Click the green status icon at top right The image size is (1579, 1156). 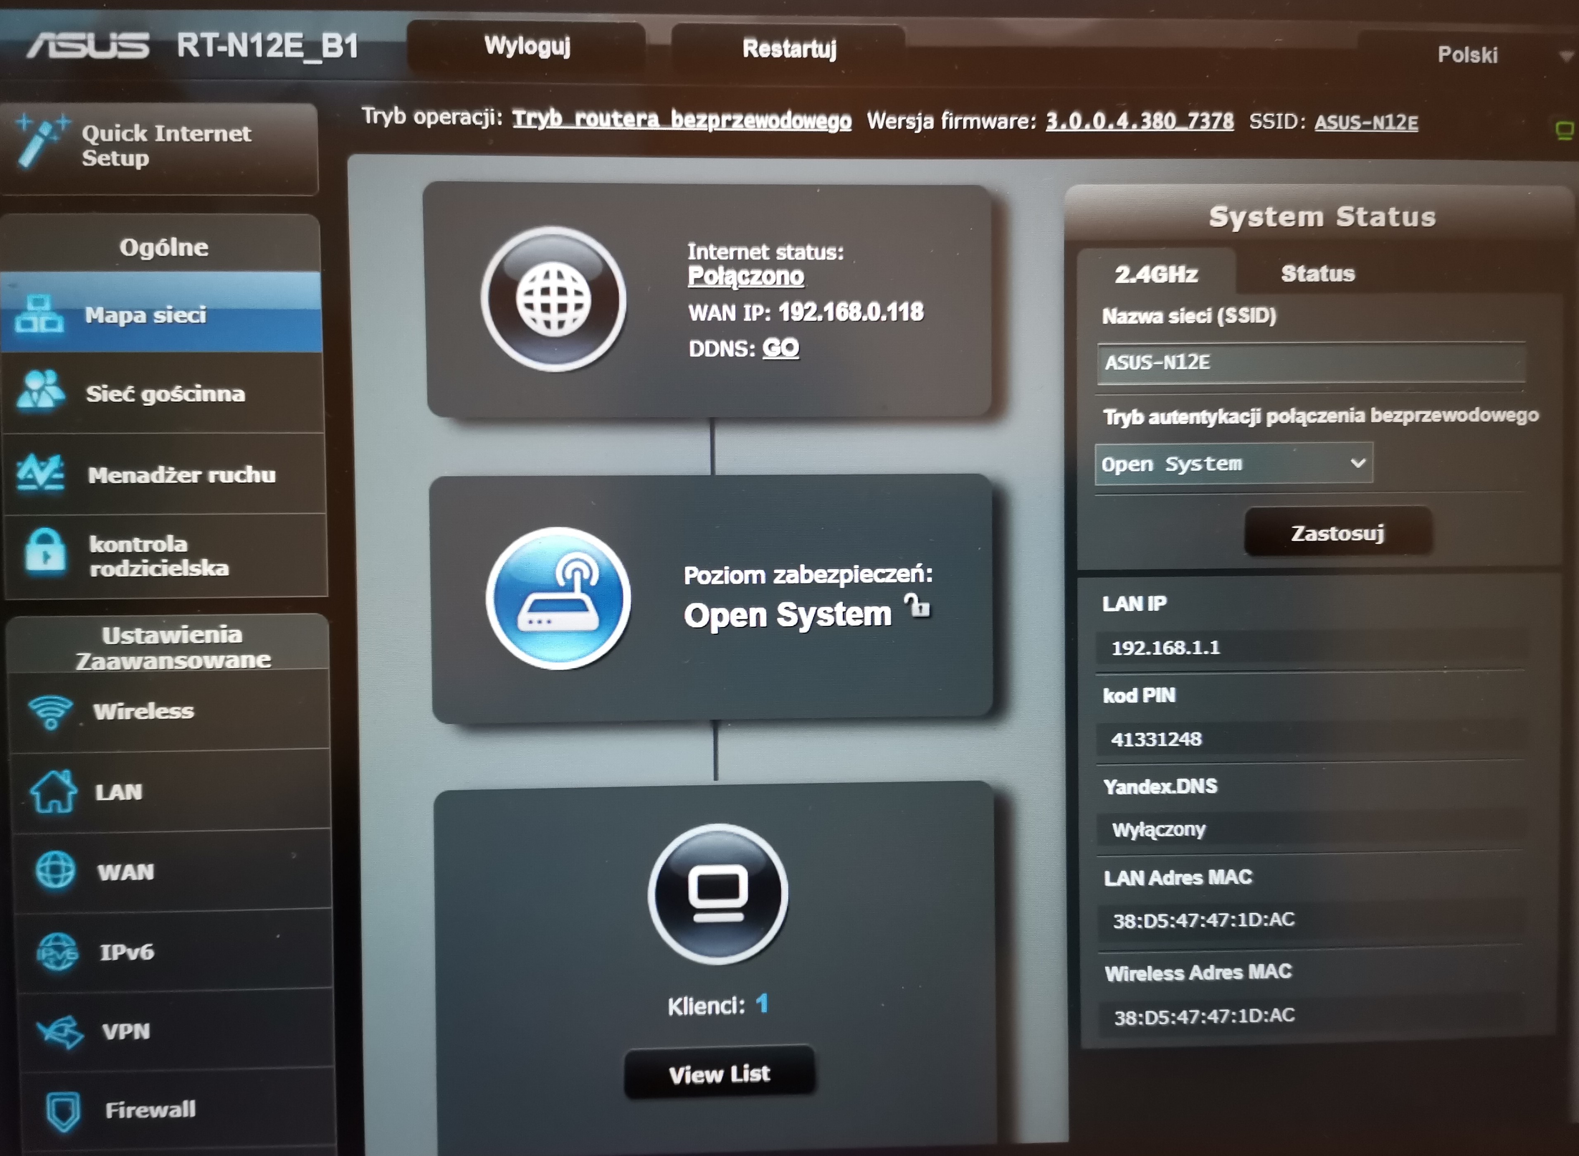click(x=1564, y=130)
